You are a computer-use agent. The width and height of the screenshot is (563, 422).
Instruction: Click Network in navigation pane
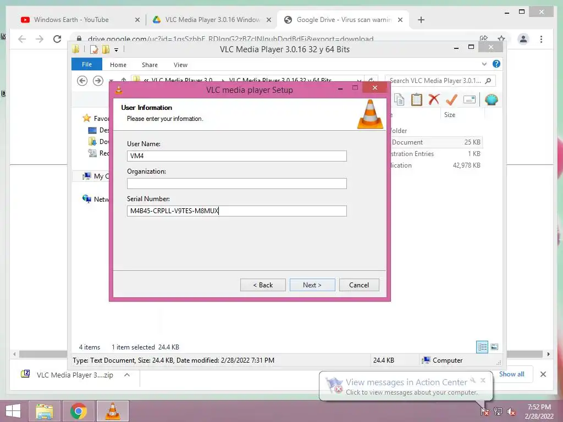point(96,199)
